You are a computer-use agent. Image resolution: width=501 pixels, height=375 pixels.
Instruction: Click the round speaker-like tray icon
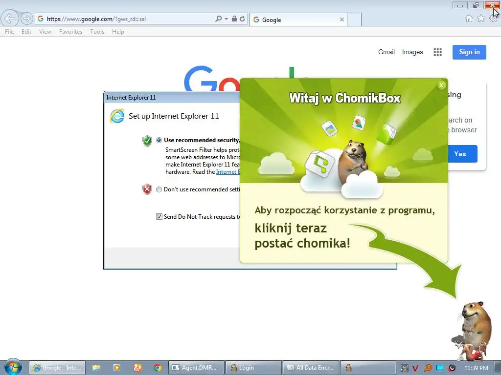[x=452, y=368]
